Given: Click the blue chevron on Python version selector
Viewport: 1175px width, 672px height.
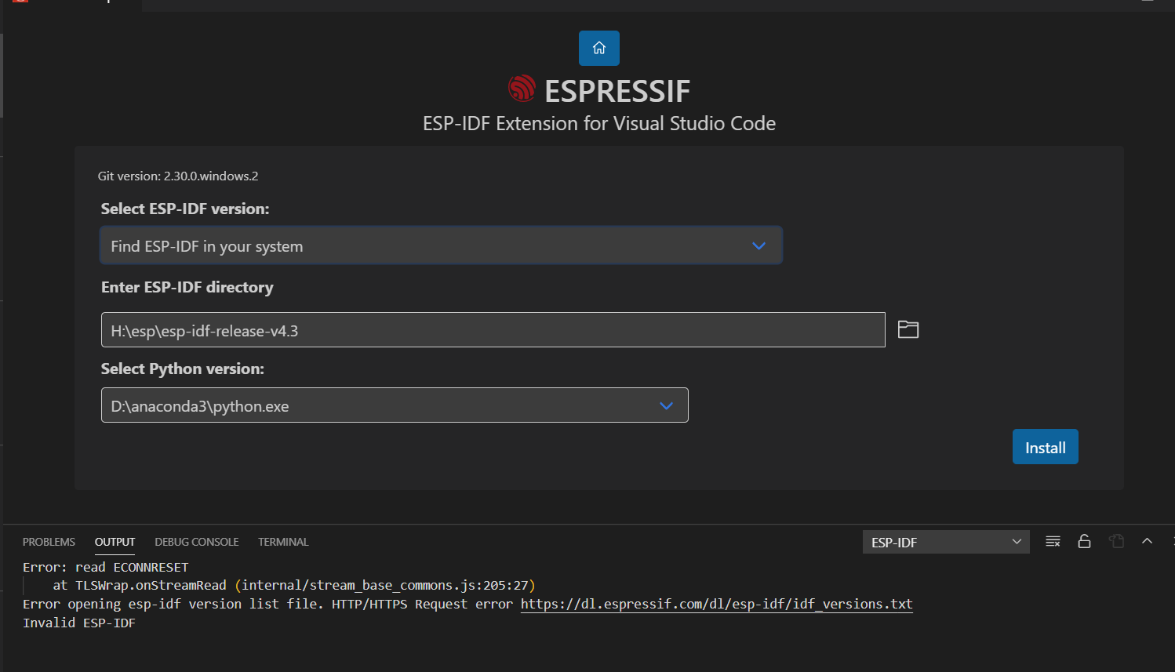Looking at the screenshot, I should (x=666, y=405).
